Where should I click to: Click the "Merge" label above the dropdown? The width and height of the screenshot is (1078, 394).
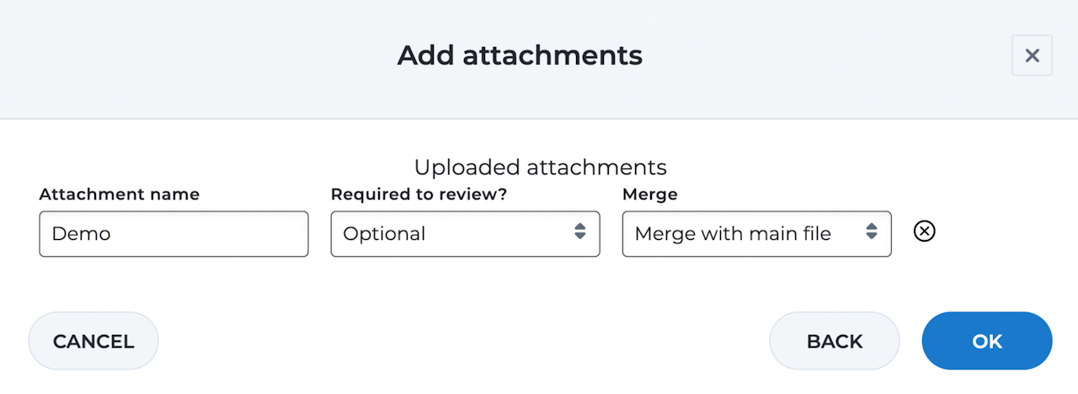tap(649, 194)
